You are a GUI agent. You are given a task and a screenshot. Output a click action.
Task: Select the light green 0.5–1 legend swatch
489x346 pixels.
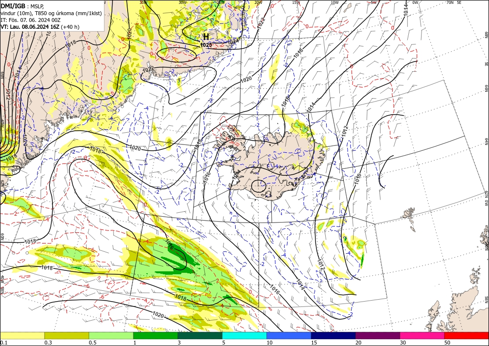111,335
